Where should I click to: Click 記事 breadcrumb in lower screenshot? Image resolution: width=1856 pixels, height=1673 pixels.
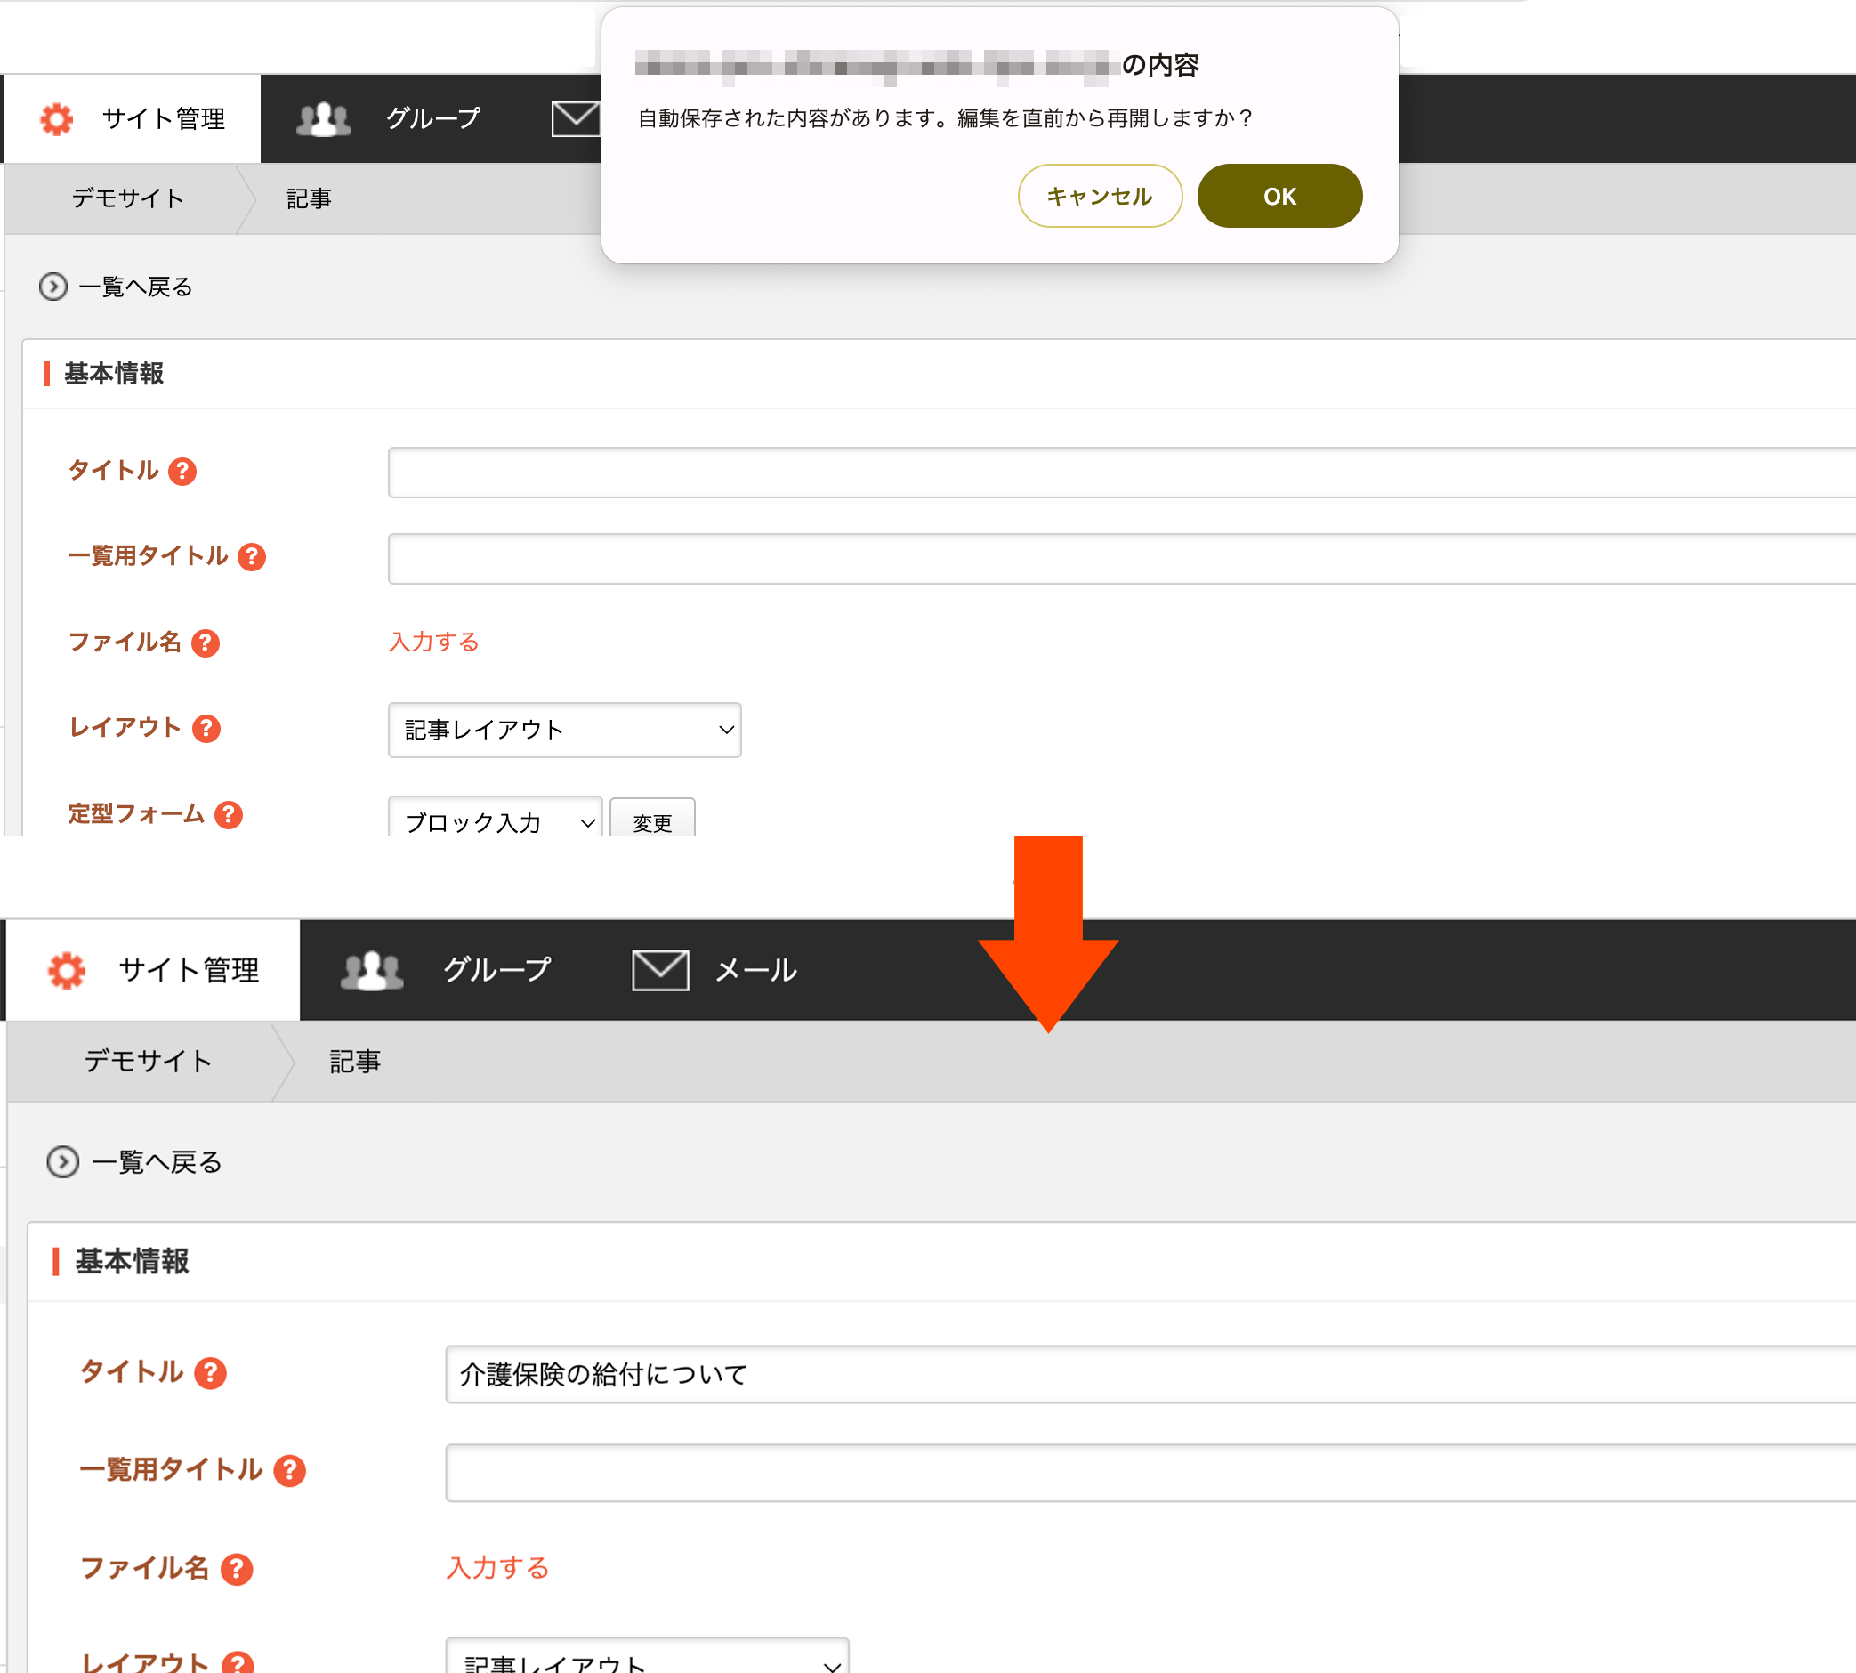click(355, 1061)
